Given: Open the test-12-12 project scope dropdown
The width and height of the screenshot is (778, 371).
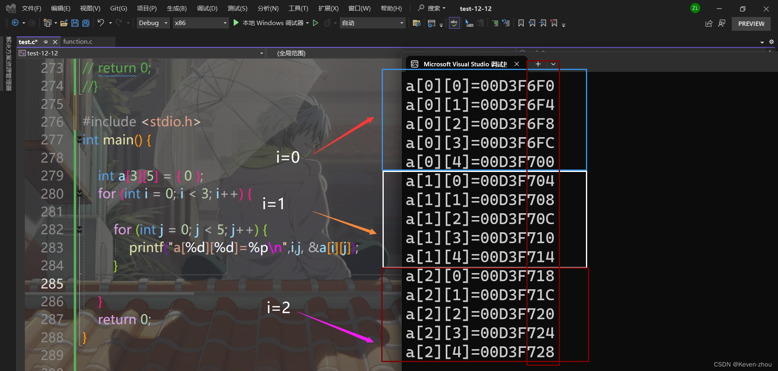Looking at the screenshot, I should [141, 53].
